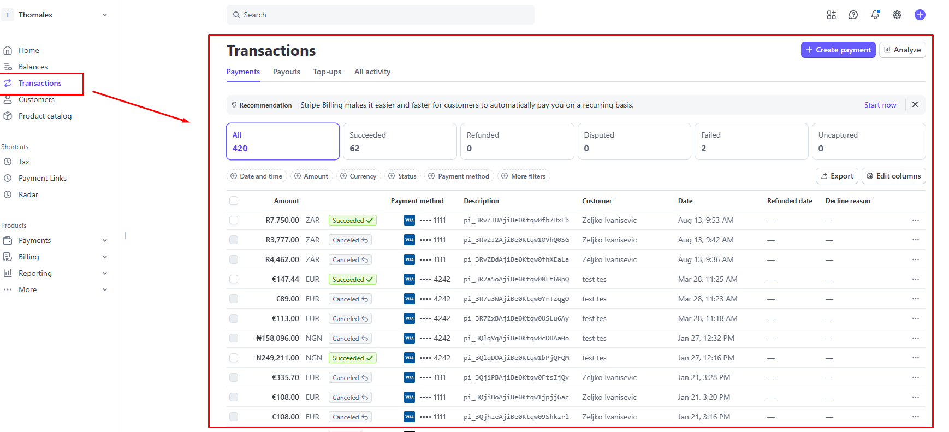Viewport: 949px width, 432px height.
Task: Check the R7,750.00 ZAR row checkbox
Action: point(234,220)
